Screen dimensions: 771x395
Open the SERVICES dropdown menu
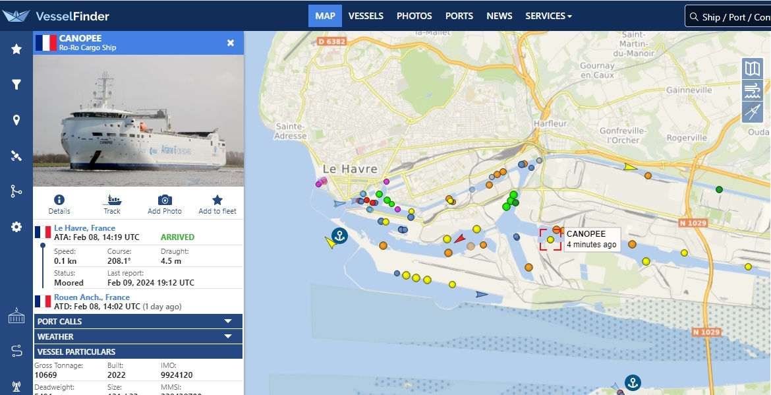(x=548, y=16)
